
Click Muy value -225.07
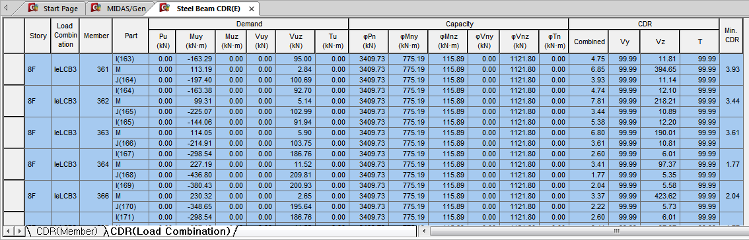(x=196, y=111)
